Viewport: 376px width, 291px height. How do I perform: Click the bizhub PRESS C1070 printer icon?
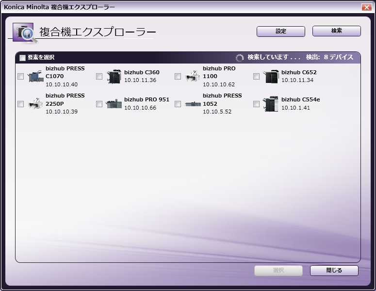35,77
